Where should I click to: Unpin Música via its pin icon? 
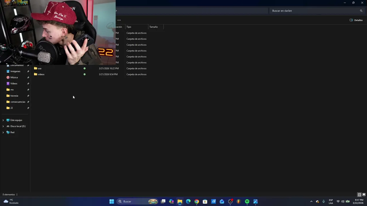[x=28, y=78]
